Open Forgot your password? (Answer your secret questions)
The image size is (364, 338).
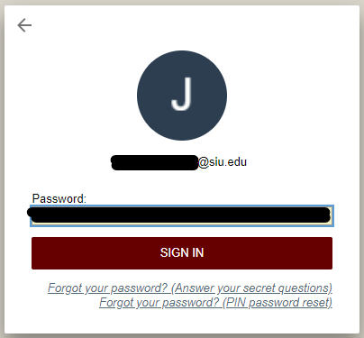coord(190,288)
